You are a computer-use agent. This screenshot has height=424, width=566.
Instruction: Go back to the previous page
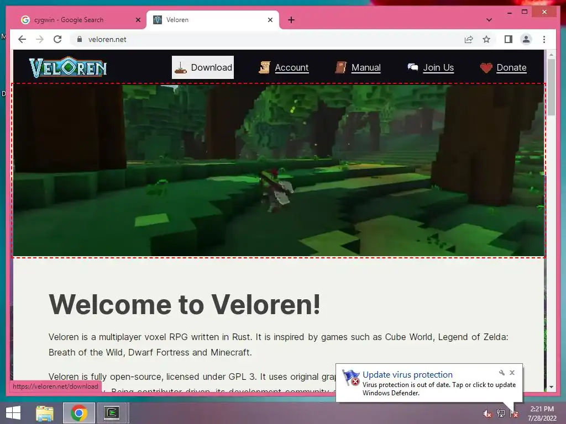pyautogui.click(x=22, y=39)
